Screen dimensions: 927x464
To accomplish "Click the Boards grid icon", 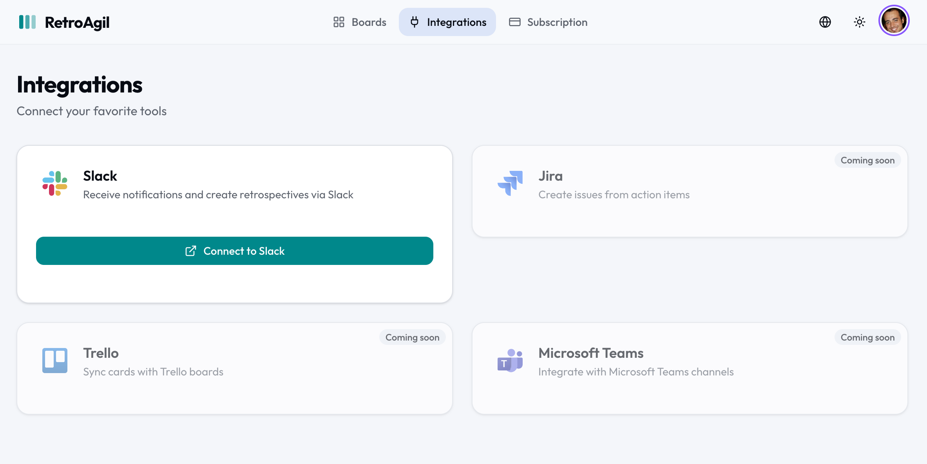I will (x=339, y=22).
